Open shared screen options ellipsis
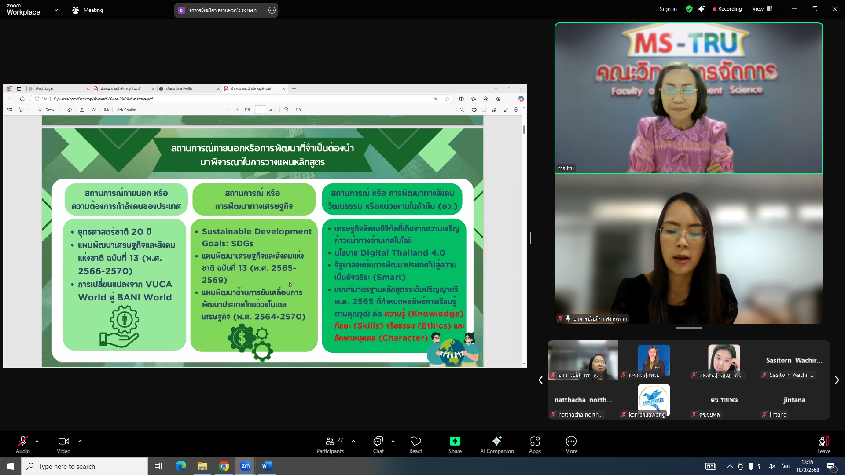 click(272, 10)
